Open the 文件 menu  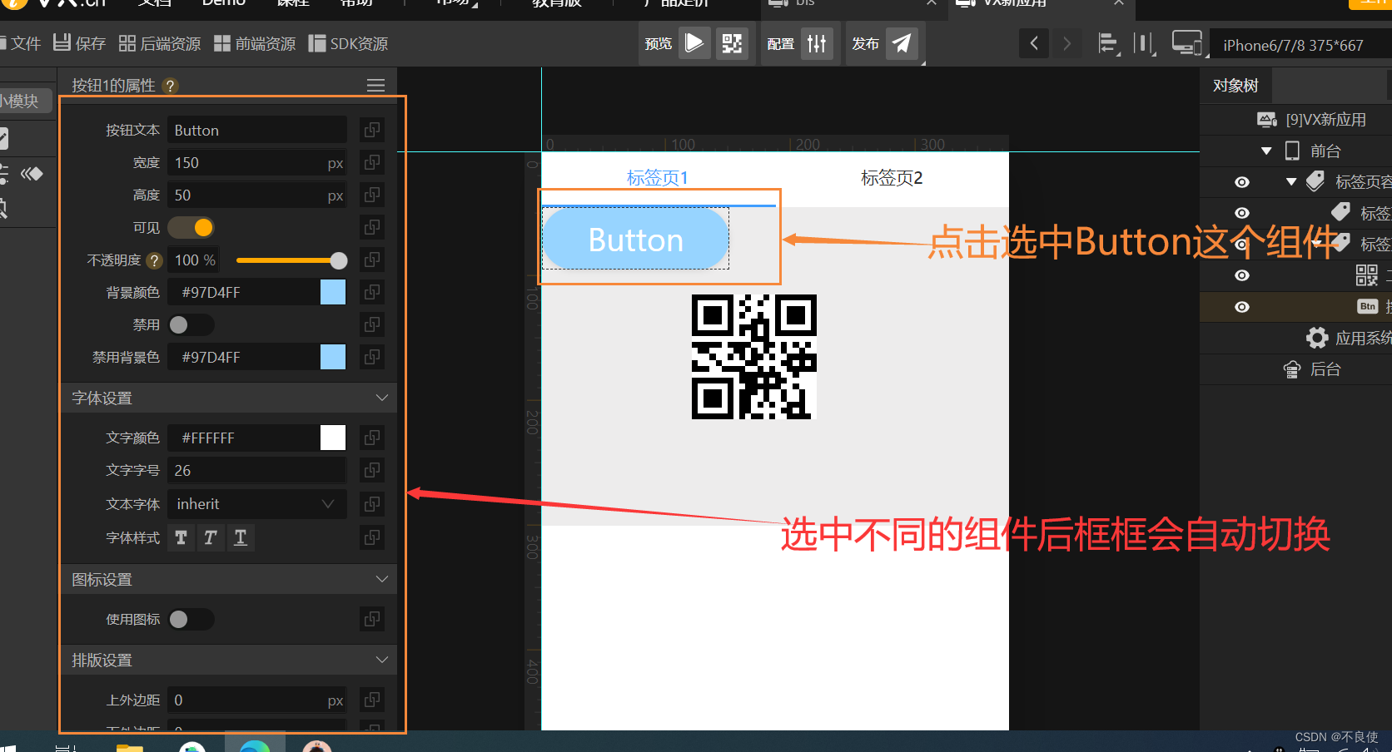[x=20, y=43]
